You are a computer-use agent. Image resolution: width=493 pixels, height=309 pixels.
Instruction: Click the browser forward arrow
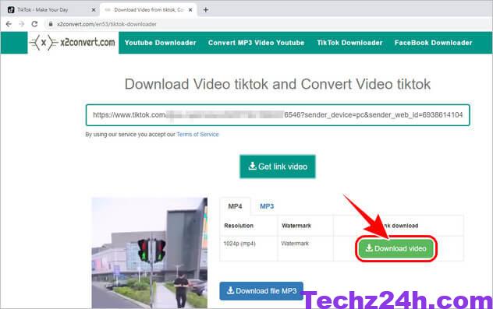click(x=21, y=24)
